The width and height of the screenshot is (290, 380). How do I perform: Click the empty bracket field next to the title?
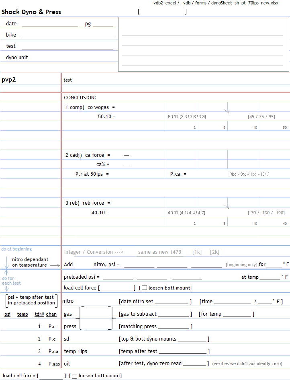(x=162, y=12)
